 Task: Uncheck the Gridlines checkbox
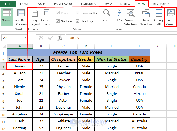(x=58, y=21)
